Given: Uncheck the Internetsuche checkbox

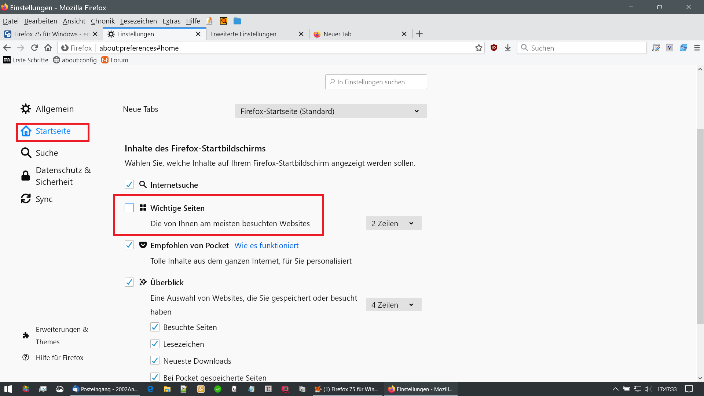Looking at the screenshot, I should pos(129,184).
